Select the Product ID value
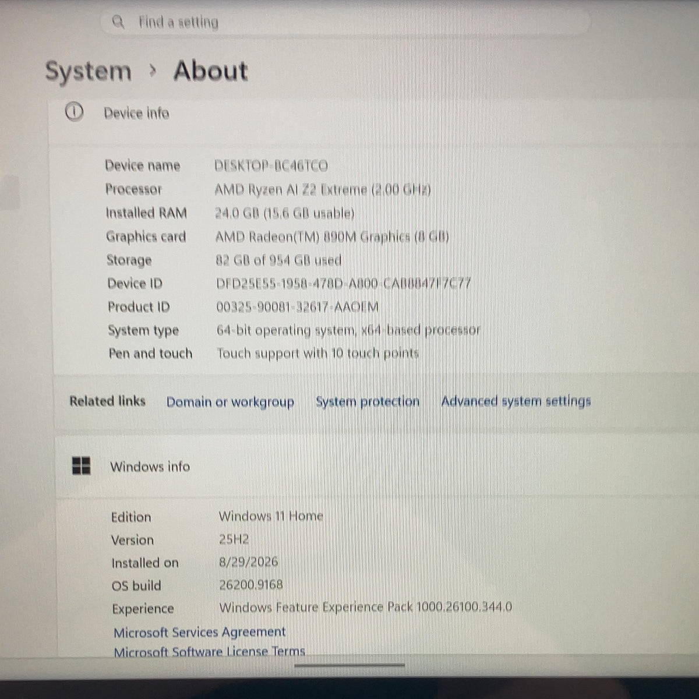Image resolution: width=699 pixels, height=699 pixels. point(297,307)
